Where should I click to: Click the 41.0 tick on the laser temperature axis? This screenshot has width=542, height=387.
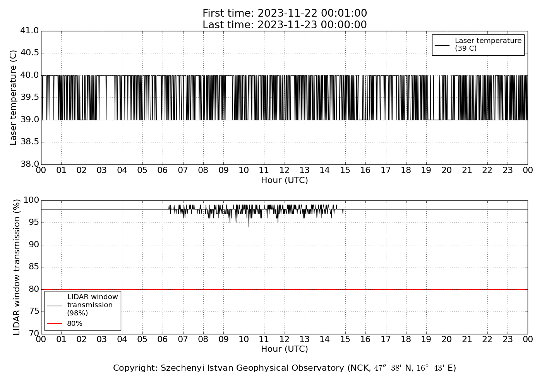[29, 31]
